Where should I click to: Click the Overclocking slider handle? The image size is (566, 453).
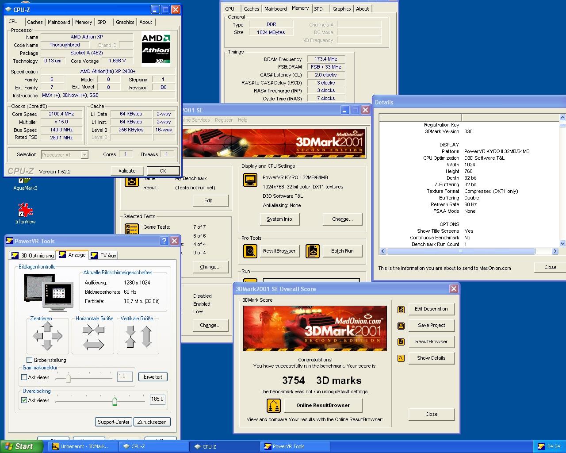coord(115,401)
